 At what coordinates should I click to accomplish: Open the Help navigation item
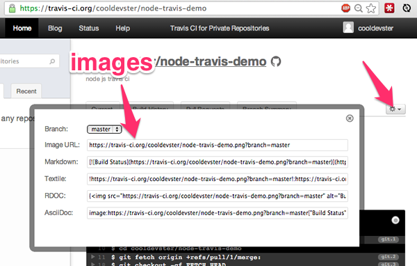tap(122, 29)
